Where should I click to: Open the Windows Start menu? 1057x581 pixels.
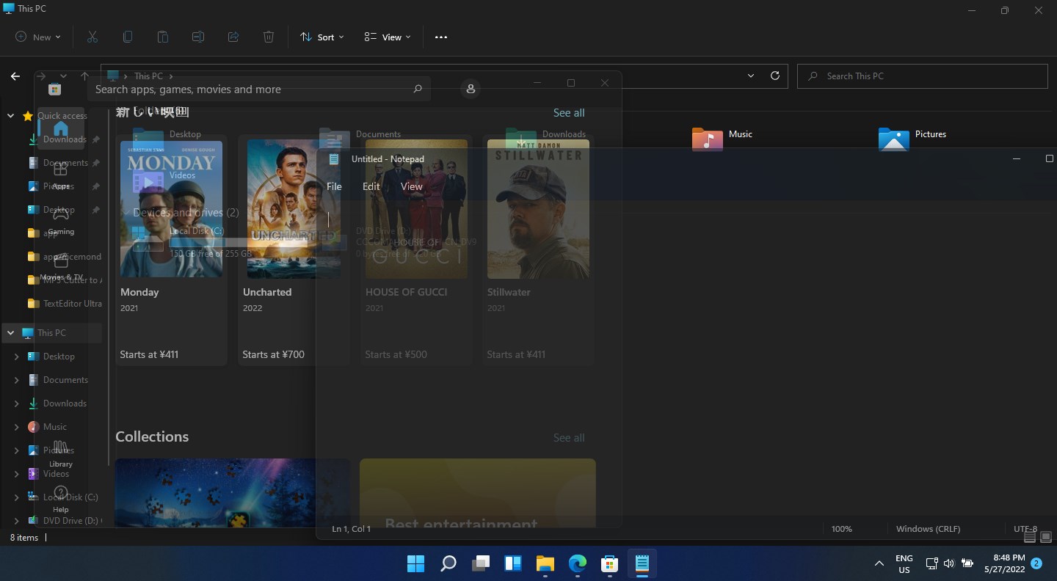point(415,563)
